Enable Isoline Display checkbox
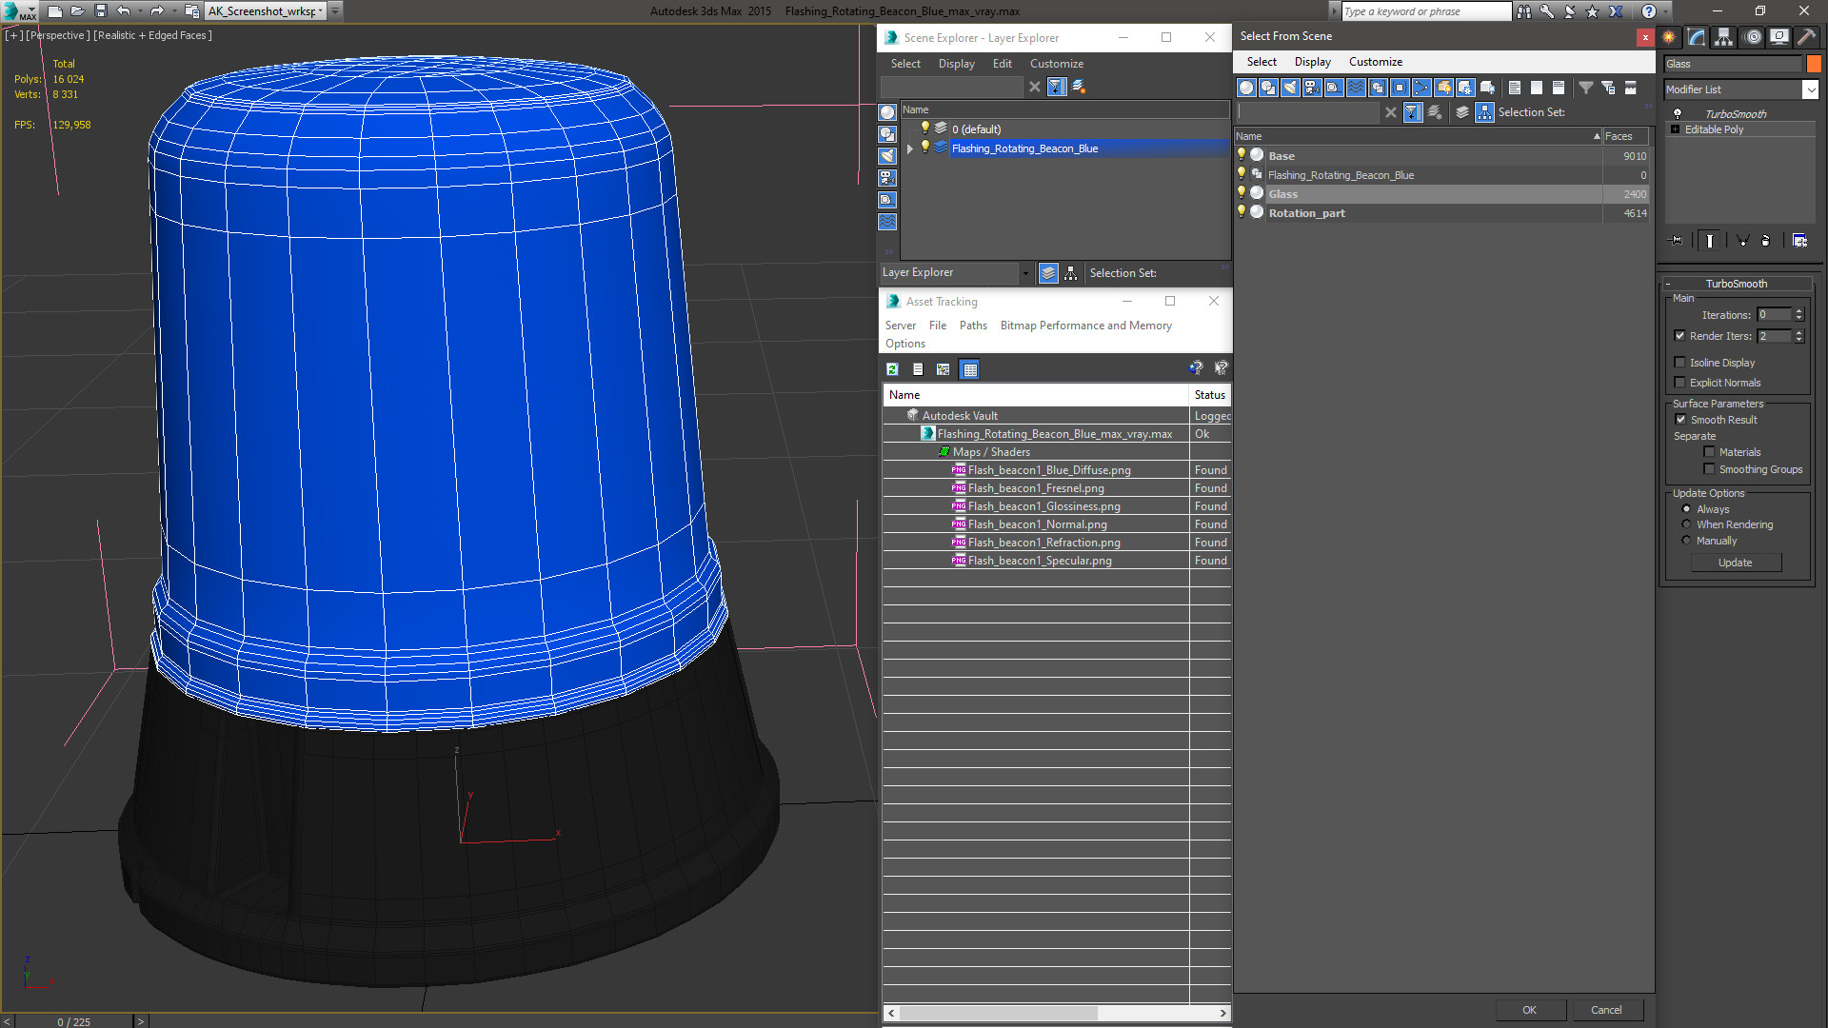Image resolution: width=1828 pixels, height=1028 pixels. click(1680, 363)
